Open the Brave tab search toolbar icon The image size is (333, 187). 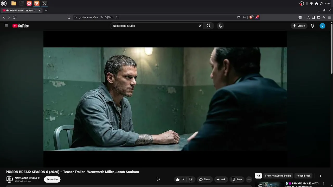click(x=300, y=17)
